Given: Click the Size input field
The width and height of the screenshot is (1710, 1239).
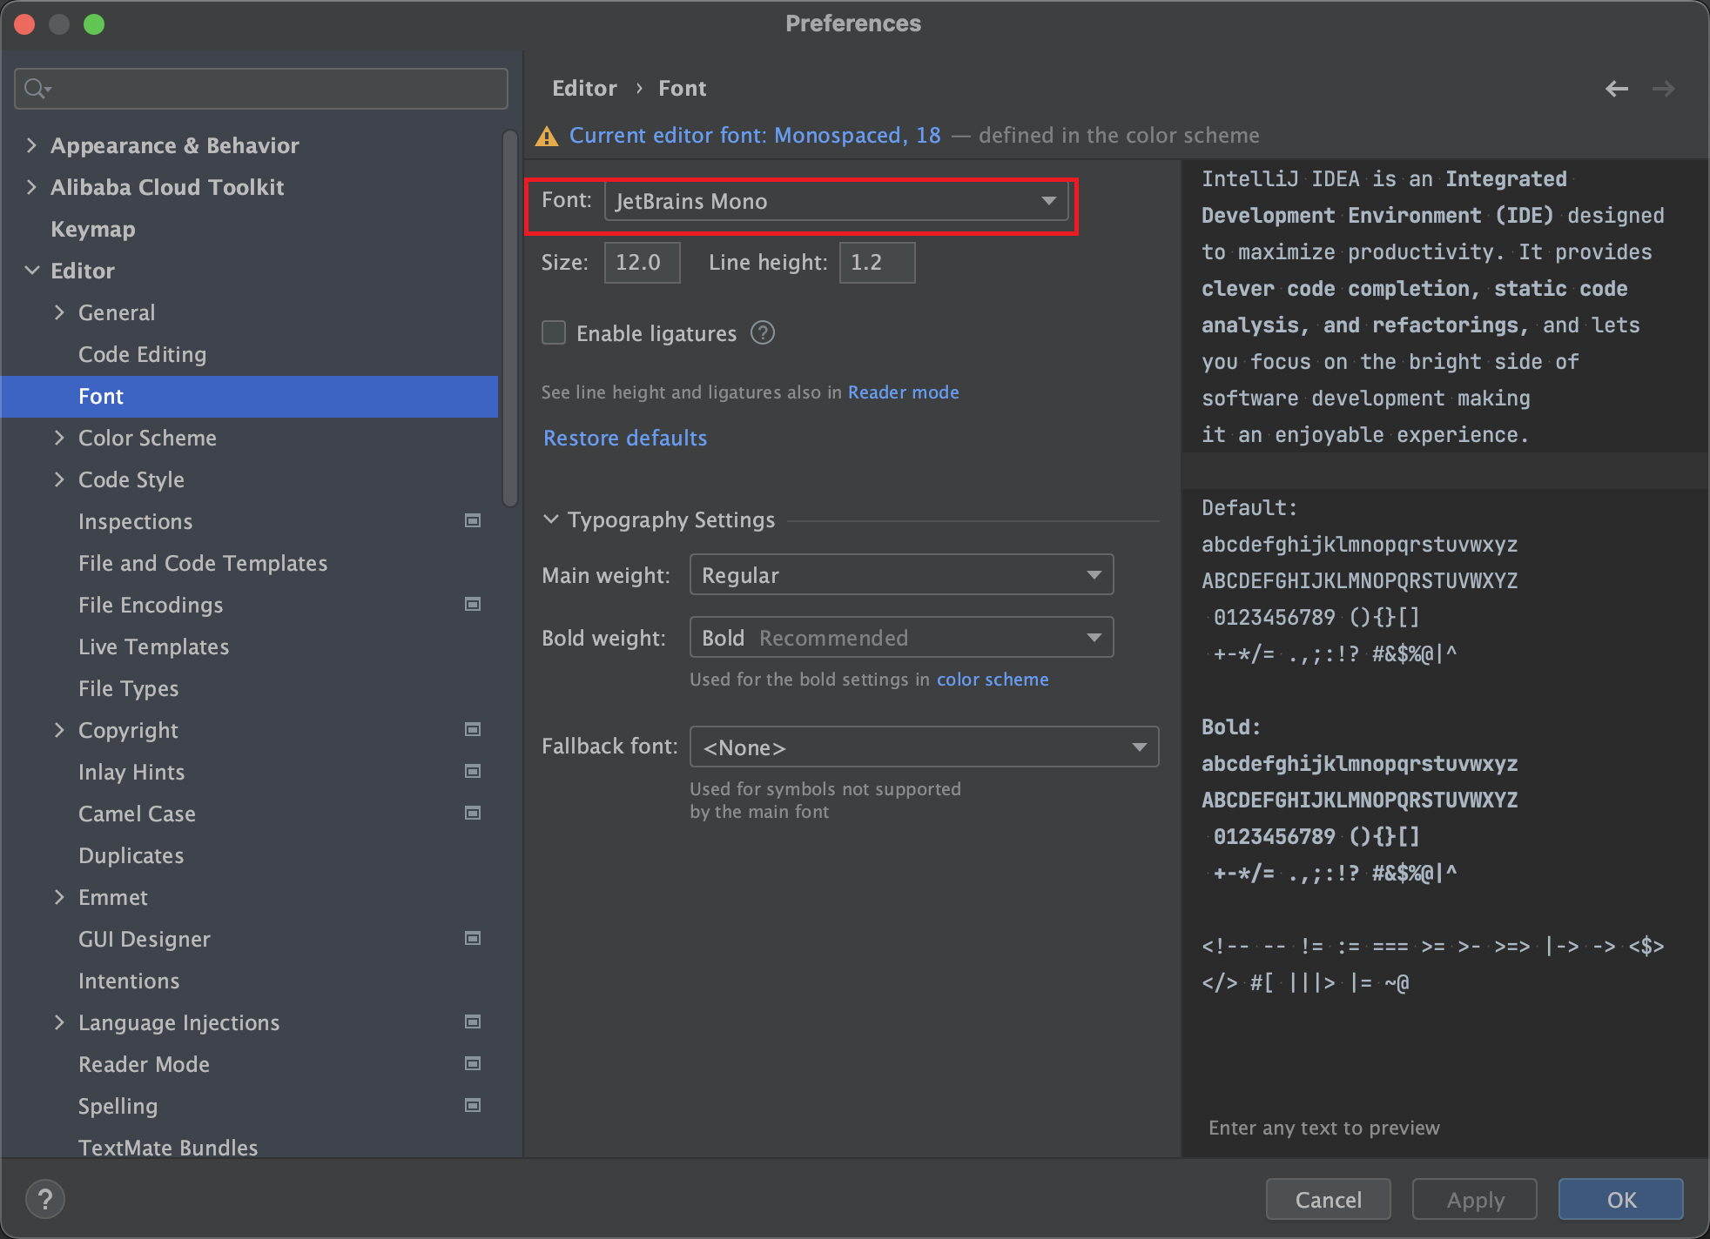Looking at the screenshot, I should click(642, 263).
